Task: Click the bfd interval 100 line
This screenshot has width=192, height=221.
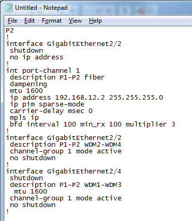Action: click(93, 124)
